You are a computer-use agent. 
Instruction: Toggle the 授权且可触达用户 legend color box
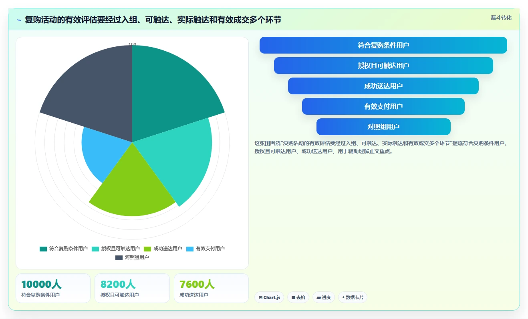pyautogui.click(x=95, y=249)
